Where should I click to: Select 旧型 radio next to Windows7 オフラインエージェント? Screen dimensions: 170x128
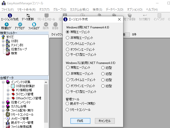tap(103, 86)
